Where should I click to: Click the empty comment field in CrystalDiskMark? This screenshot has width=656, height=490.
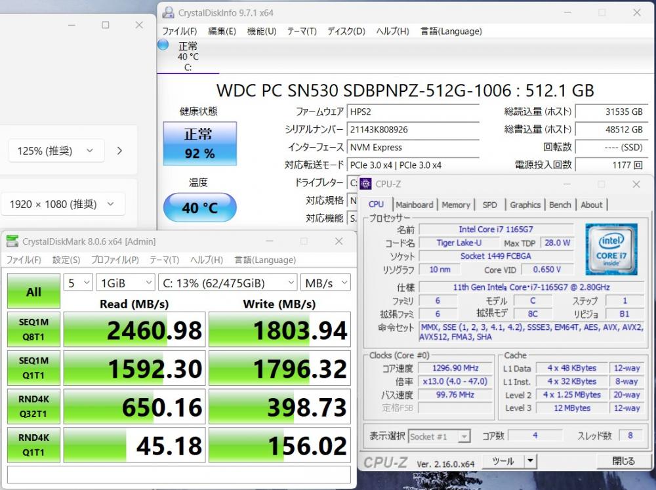[178, 474]
